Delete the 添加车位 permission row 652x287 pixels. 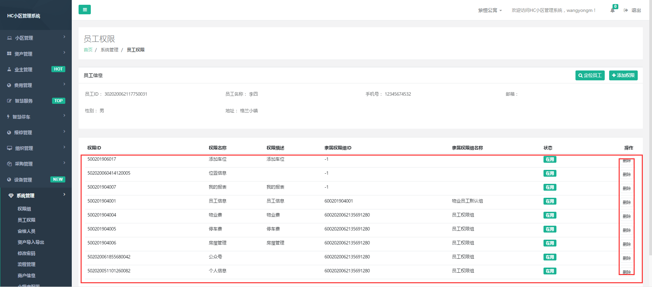[x=626, y=161]
